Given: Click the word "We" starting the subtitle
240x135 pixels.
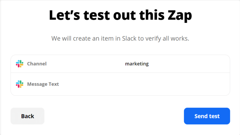Looking at the screenshot, I should (56, 39).
